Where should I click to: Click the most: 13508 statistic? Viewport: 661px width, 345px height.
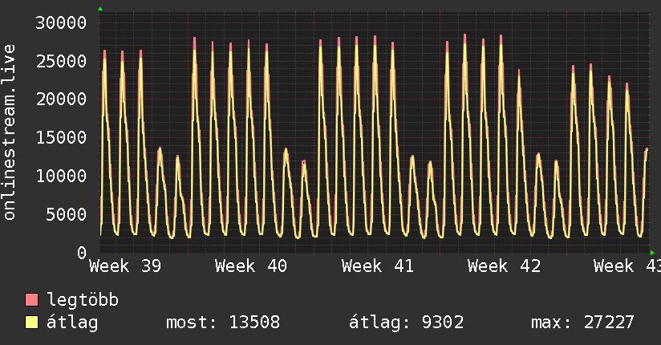click(223, 323)
